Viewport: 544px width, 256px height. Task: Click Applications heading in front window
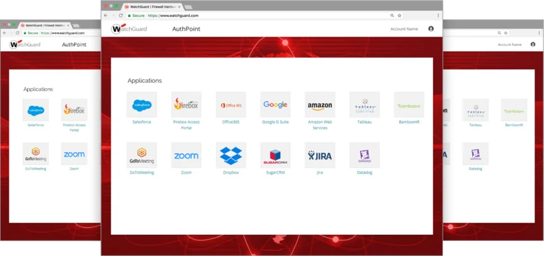[145, 81]
